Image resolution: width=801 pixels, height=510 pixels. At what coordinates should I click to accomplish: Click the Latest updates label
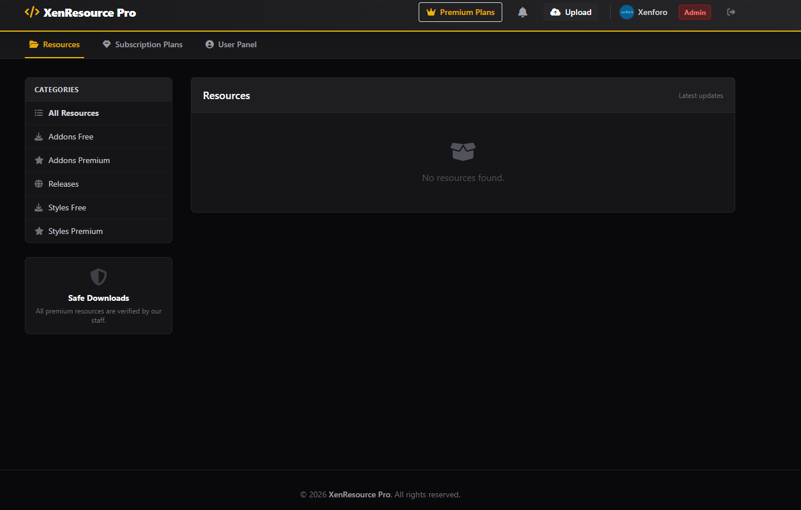pos(701,96)
